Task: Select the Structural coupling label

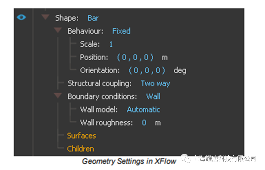Action: pos(99,84)
